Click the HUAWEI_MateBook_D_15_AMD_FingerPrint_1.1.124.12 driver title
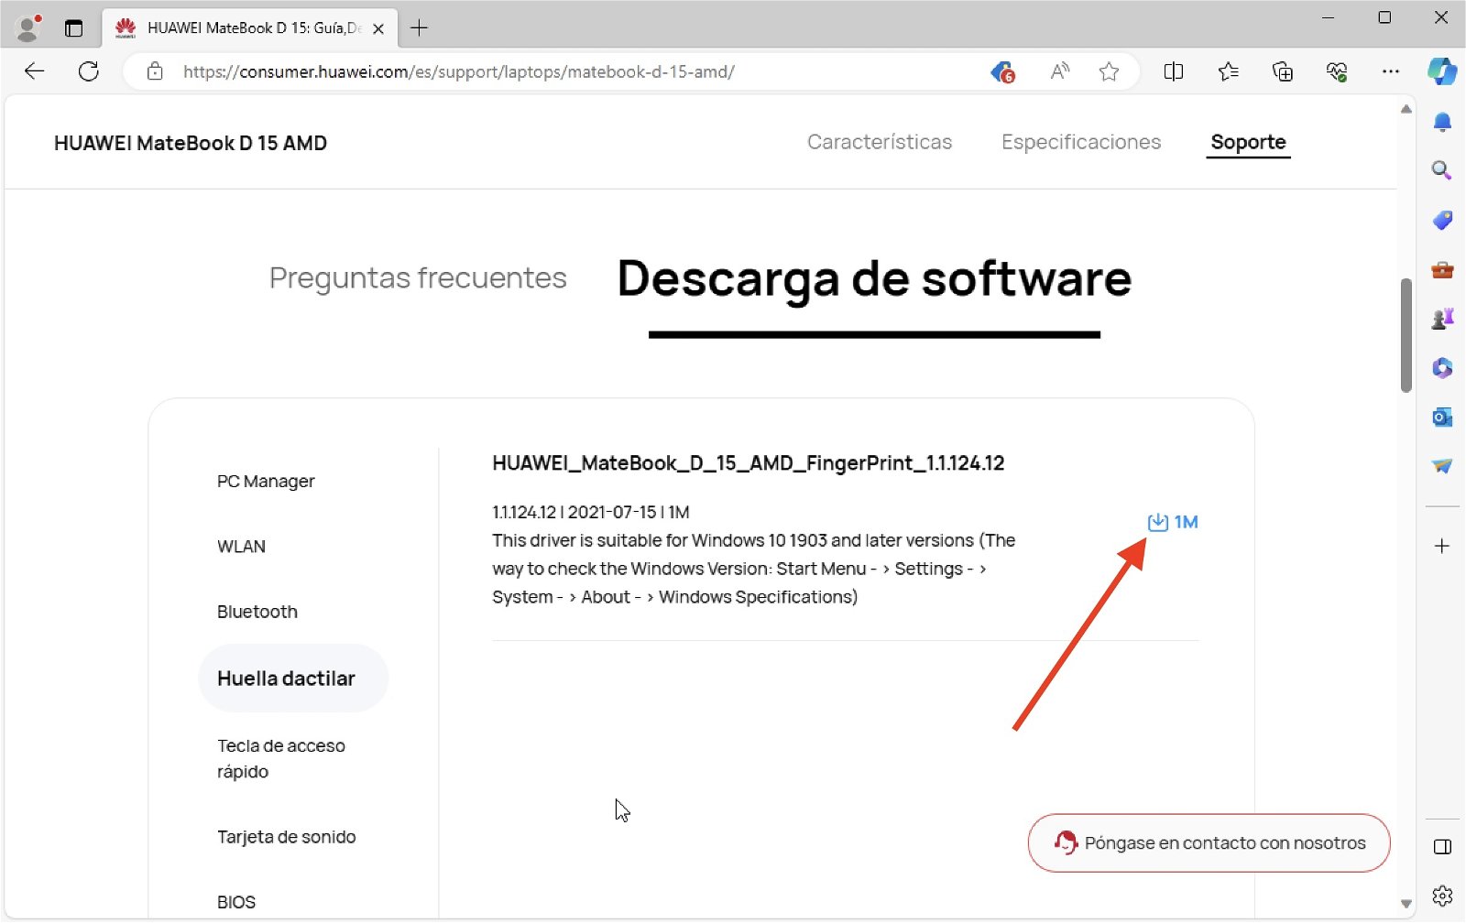Viewport: 1466px width, 923px height. click(x=748, y=463)
